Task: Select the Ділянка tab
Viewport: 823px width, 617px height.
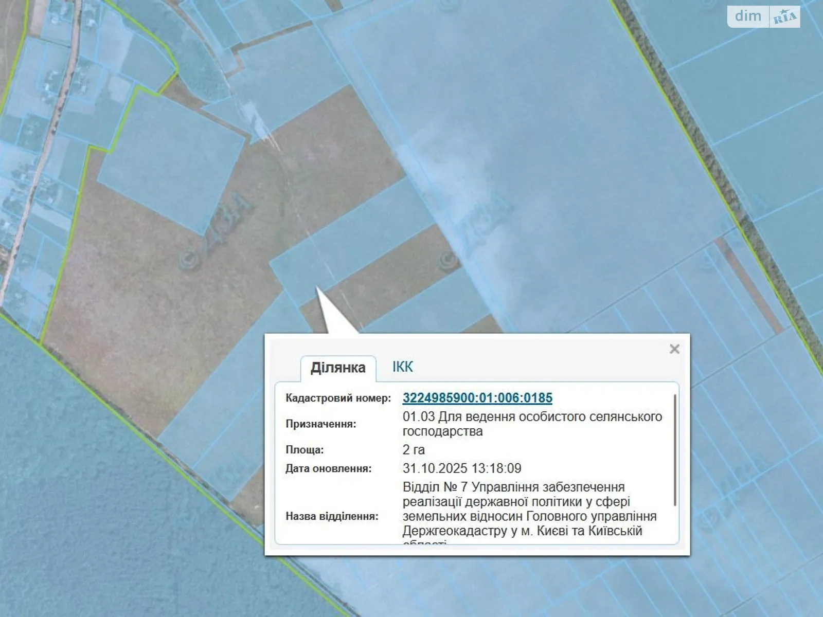Action: [x=338, y=368]
